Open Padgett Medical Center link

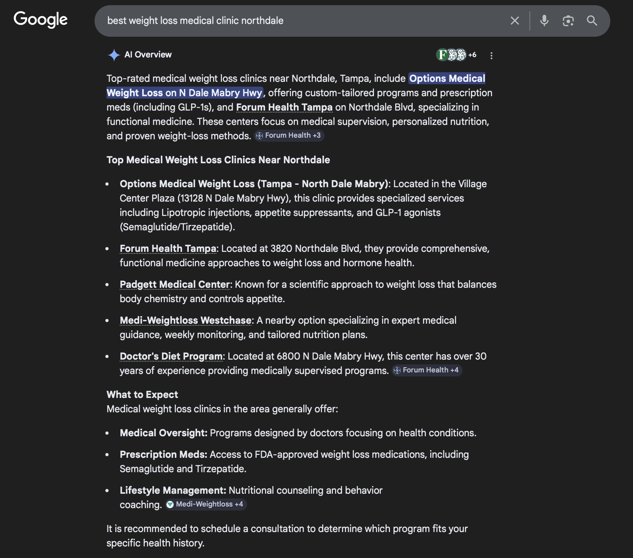(x=175, y=285)
